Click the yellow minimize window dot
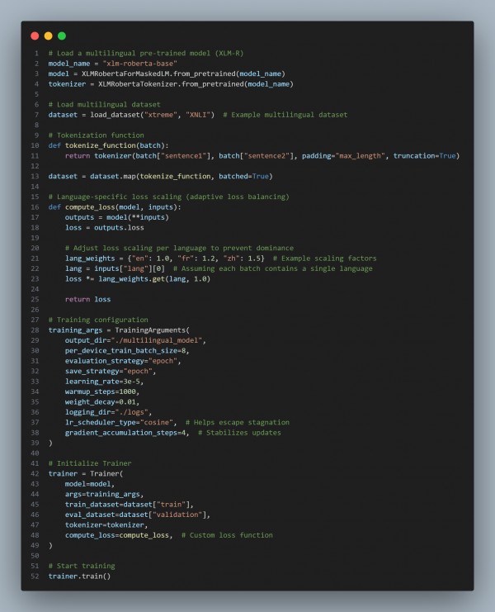 click(x=49, y=36)
